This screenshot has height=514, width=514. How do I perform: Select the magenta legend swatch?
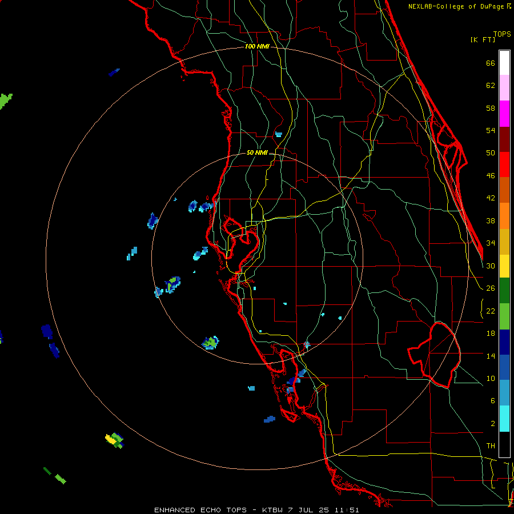(504, 114)
